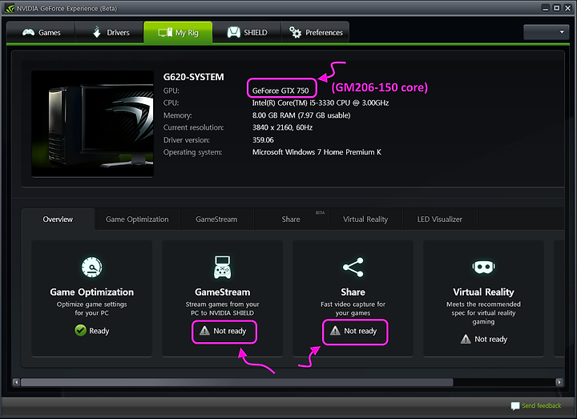Maximize the GeForce Experience window
577x419 pixels.
point(557,8)
